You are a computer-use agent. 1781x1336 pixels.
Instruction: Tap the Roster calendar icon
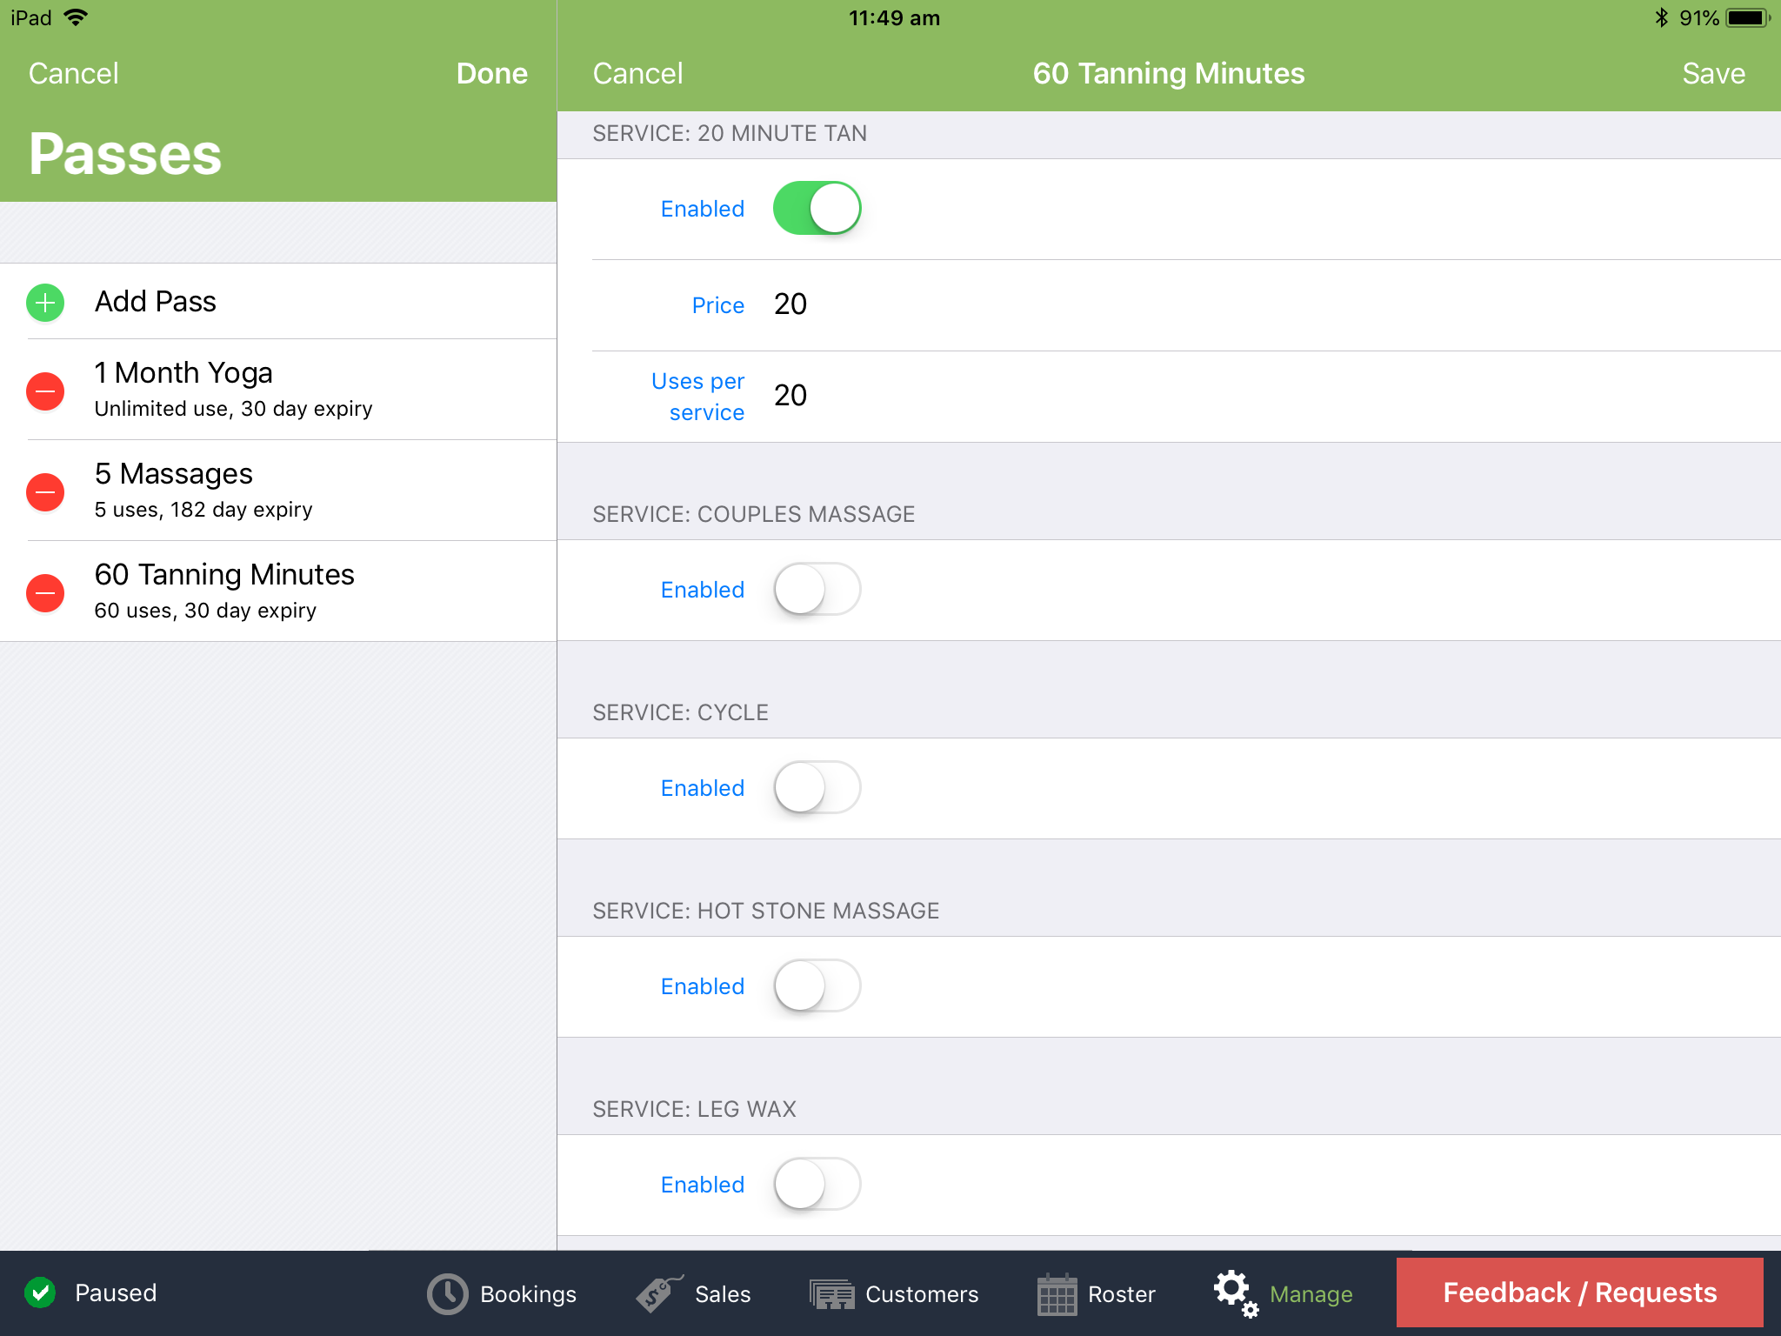(x=1057, y=1294)
